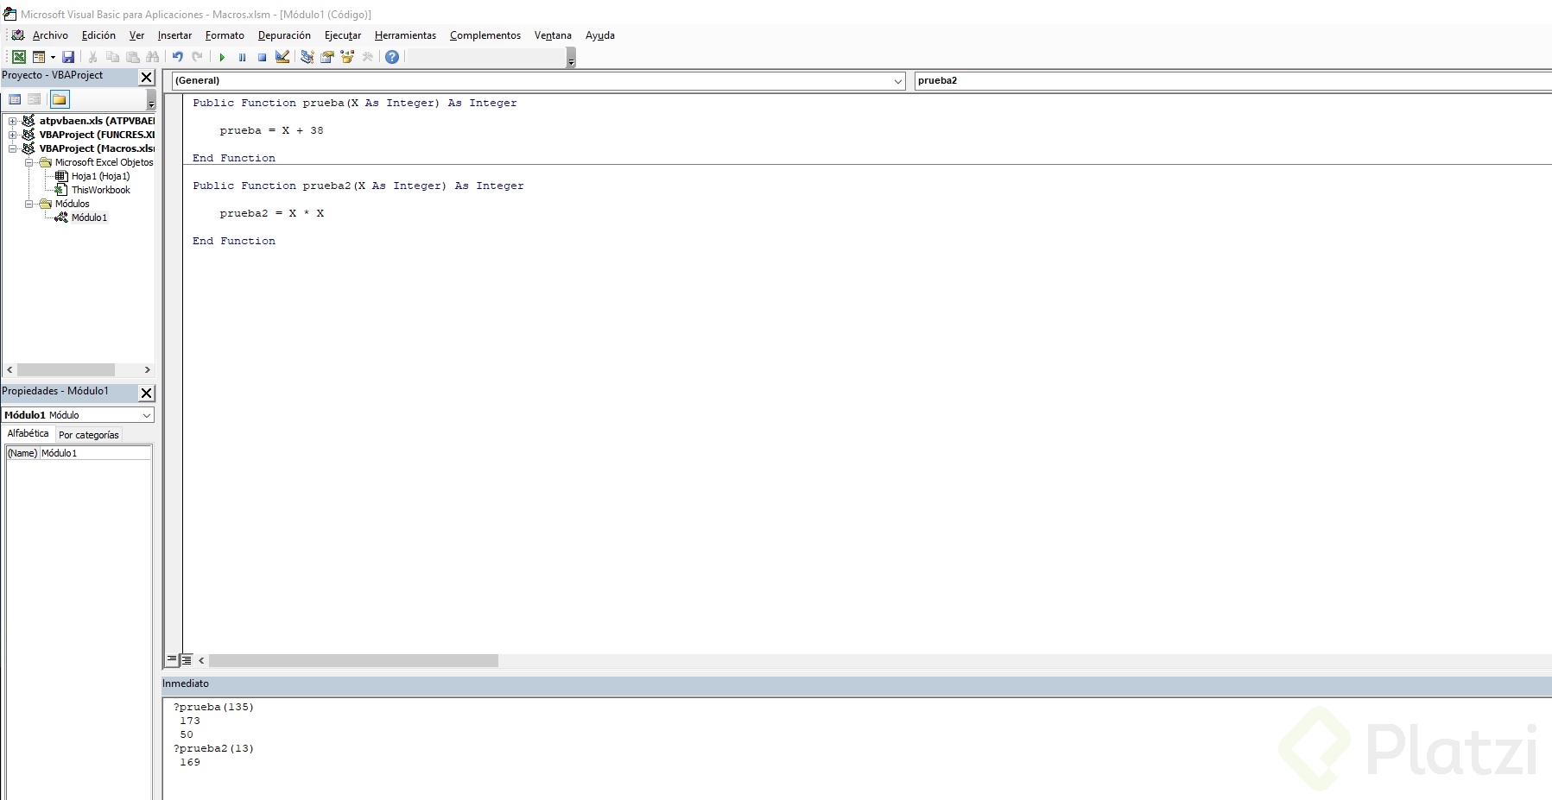The width and height of the screenshot is (1552, 800).
Task: Click left arrow of code scrollbar
Action: (x=201, y=660)
